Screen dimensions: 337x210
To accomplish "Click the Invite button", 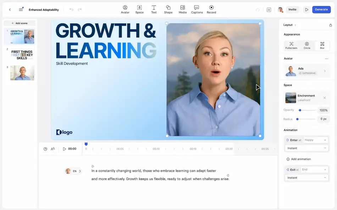I will (292, 10).
